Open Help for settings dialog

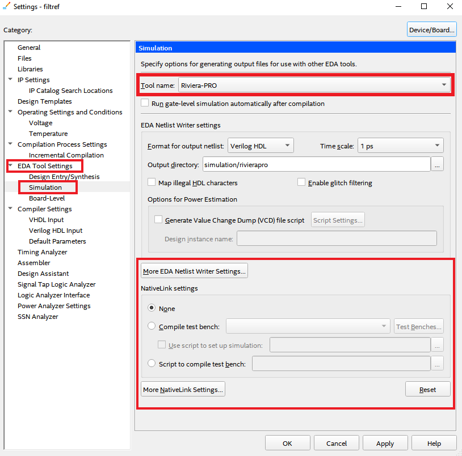point(434,443)
